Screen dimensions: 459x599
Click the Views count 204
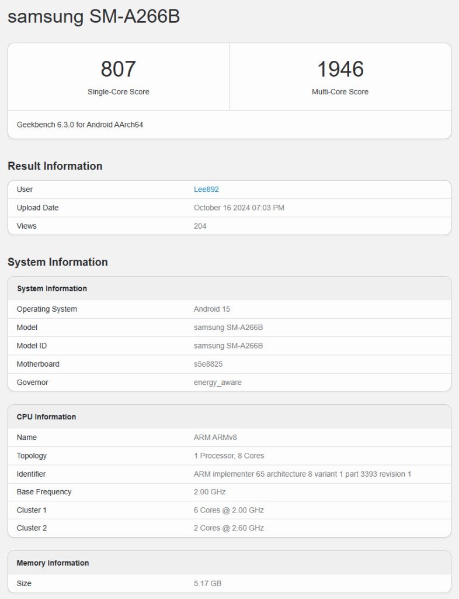pos(200,226)
